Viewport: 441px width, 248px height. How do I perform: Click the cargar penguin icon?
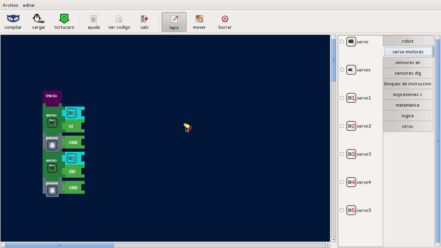(39, 19)
